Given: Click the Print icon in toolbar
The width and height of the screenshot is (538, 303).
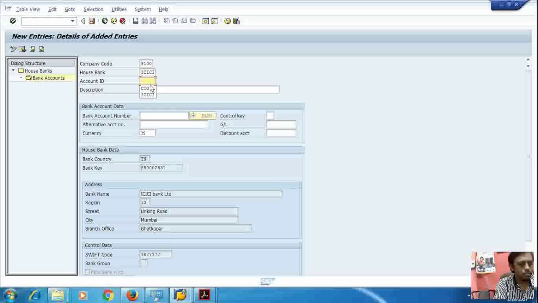Looking at the screenshot, I should [135, 21].
